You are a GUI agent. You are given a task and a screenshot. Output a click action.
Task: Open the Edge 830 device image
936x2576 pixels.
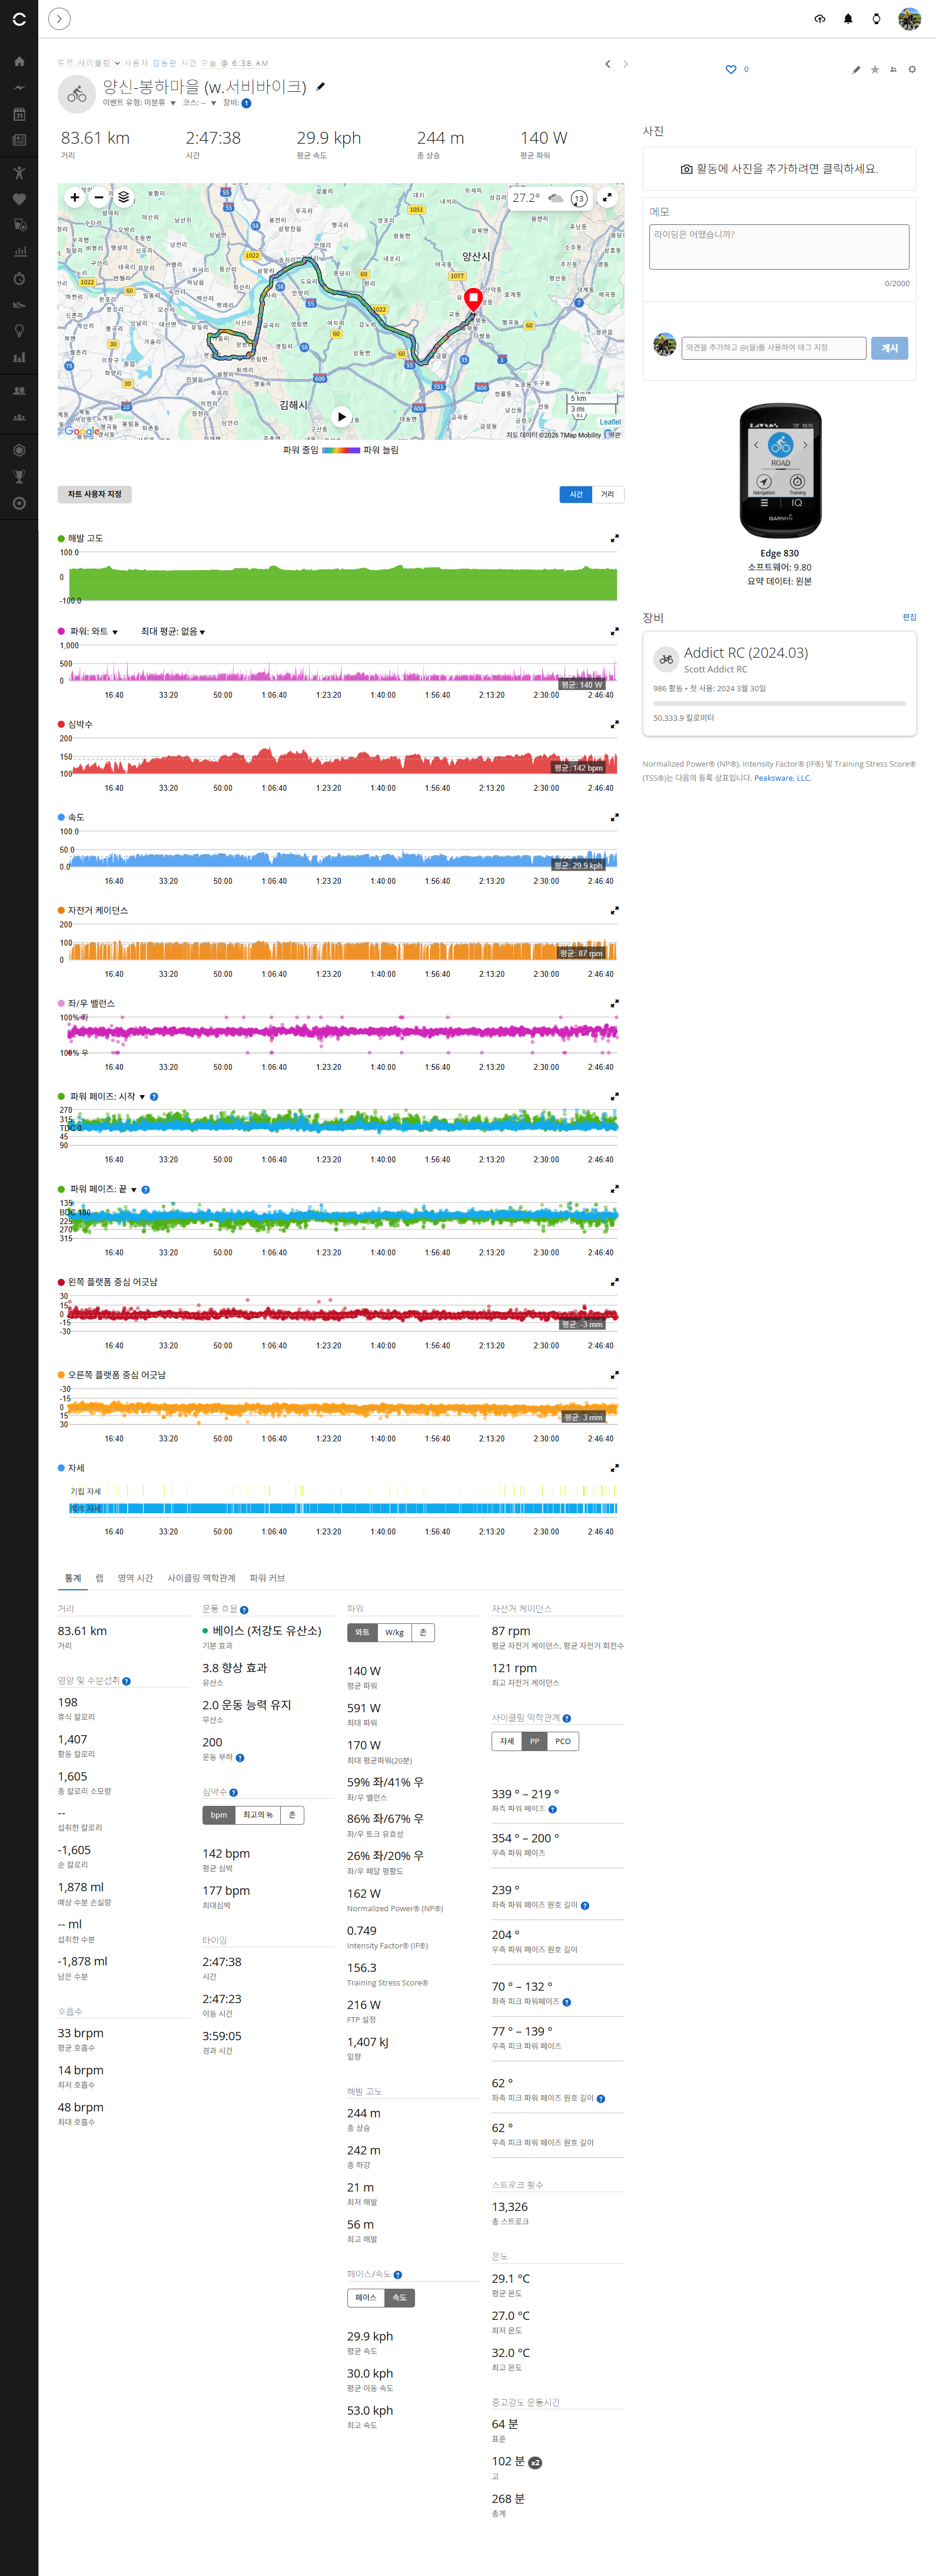[x=780, y=471]
